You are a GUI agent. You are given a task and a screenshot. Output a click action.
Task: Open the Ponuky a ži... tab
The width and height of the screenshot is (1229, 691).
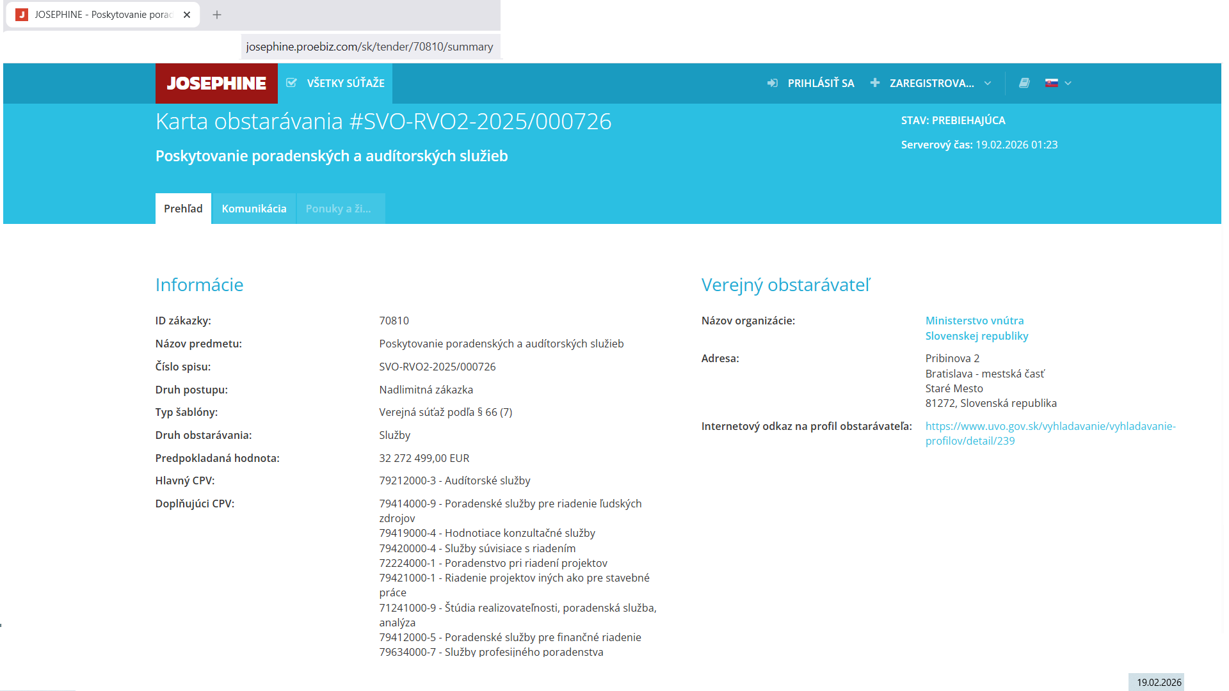339,209
